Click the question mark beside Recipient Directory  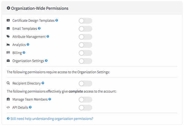point(43,83)
